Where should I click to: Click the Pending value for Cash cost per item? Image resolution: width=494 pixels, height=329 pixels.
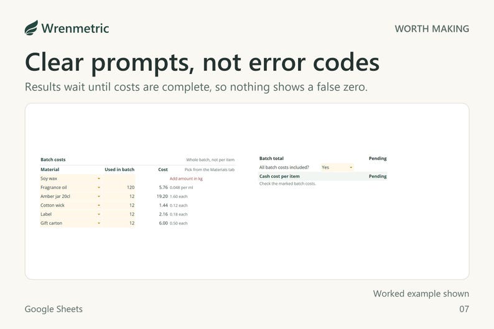click(x=378, y=176)
